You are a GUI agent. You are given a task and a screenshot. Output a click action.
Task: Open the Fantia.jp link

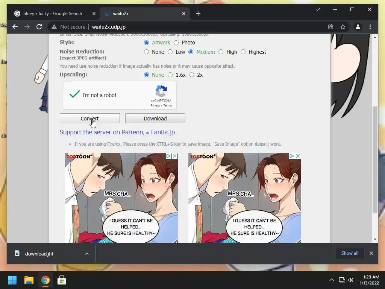point(163,132)
